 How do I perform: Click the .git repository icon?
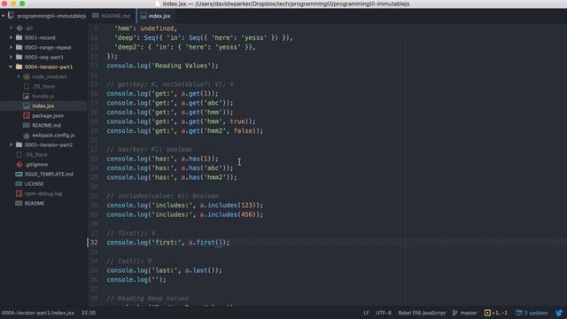coord(19,27)
